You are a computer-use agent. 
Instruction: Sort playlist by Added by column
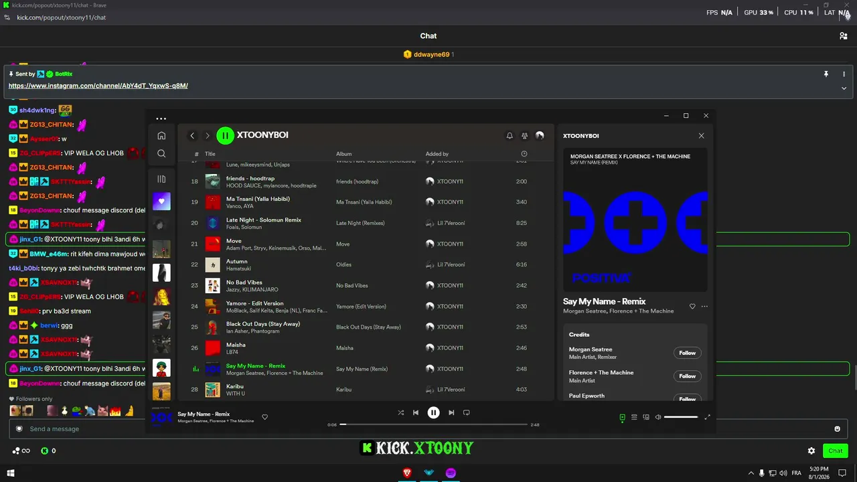[x=437, y=154]
